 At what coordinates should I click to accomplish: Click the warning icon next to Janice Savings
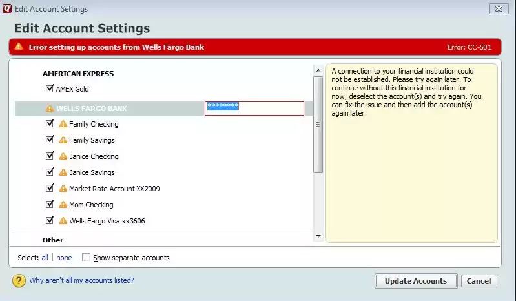point(63,172)
